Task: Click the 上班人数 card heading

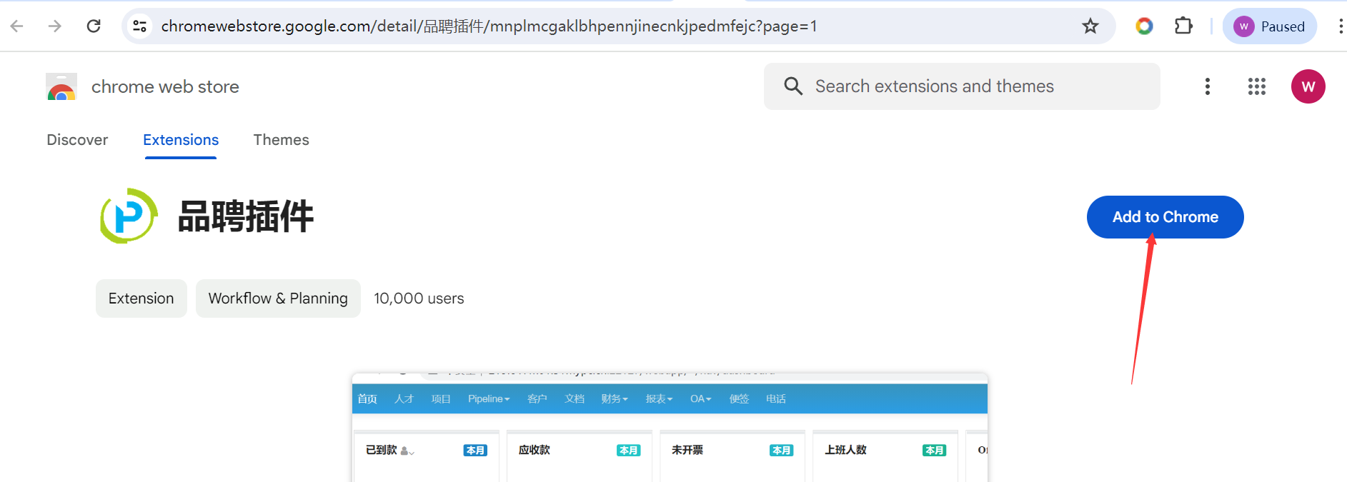Action: (846, 450)
